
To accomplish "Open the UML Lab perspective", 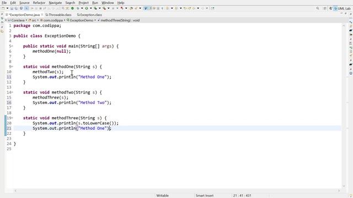I will click(x=343, y=8).
